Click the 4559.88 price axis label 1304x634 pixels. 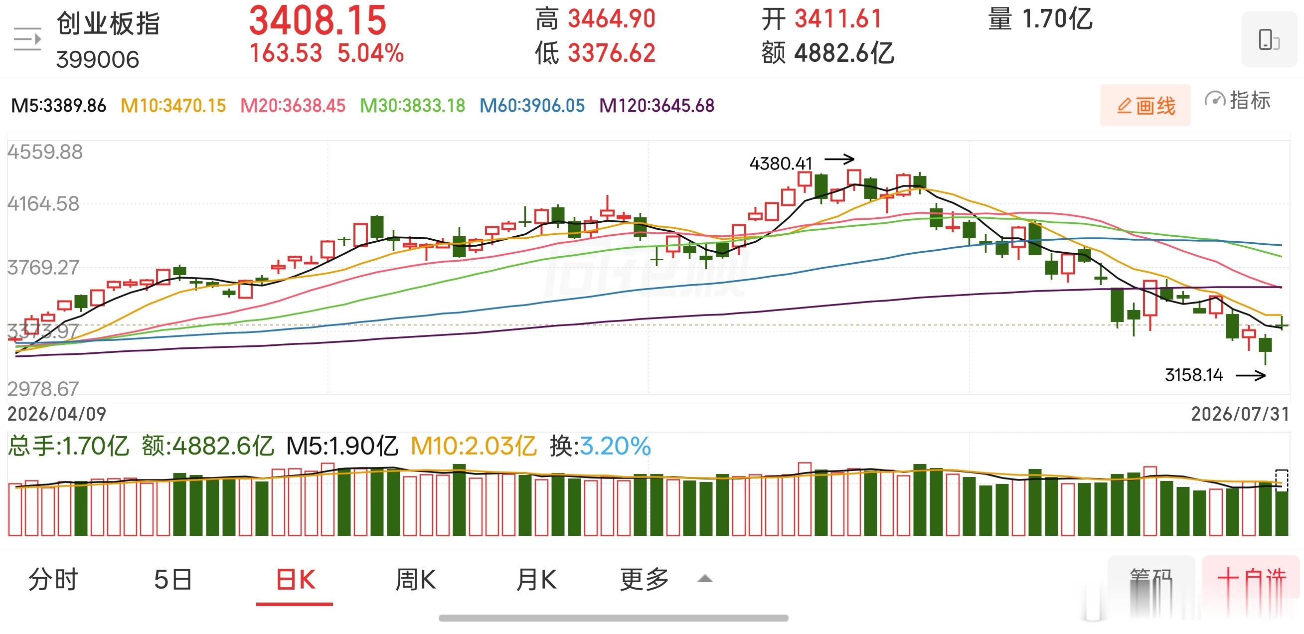point(45,152)
